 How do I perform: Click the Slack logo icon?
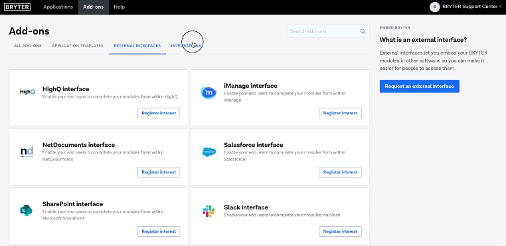click(x=209, y=211)
